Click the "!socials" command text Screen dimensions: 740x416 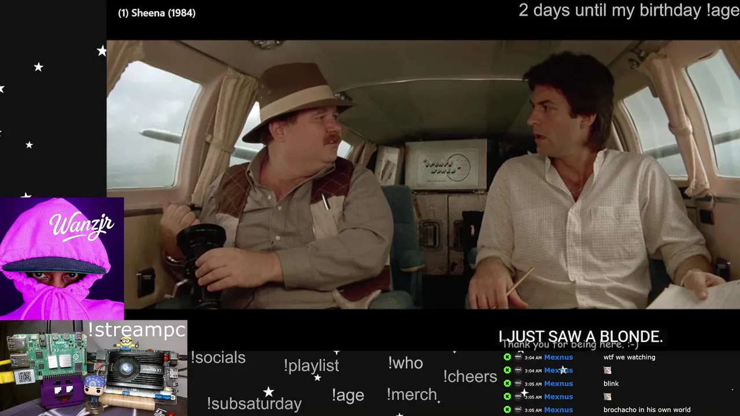[x=218, y=358]
